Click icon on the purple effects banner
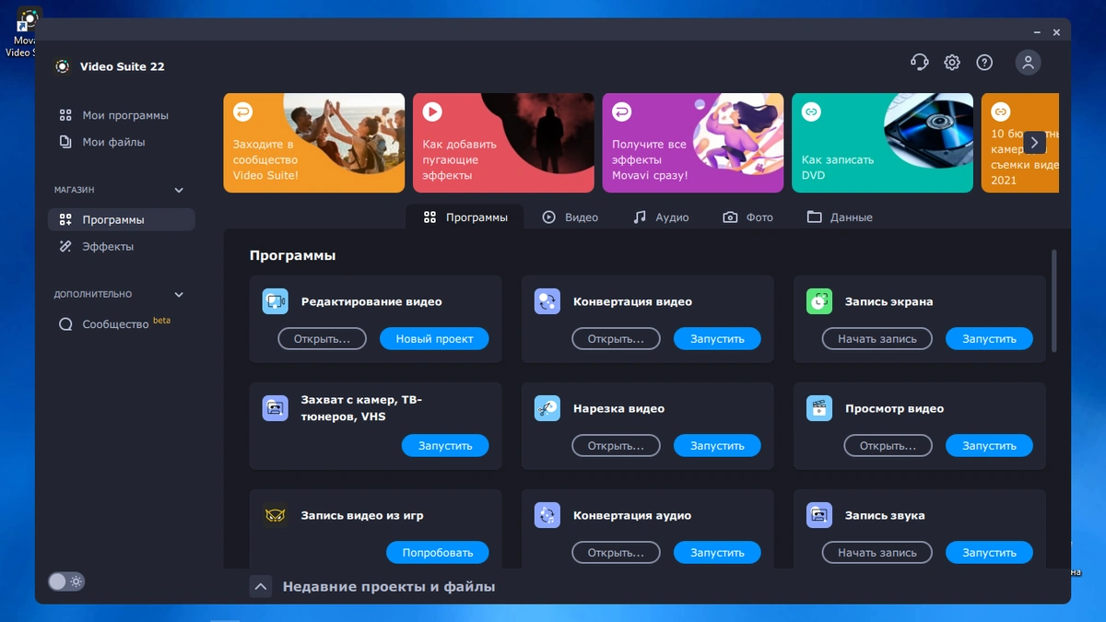This screenshot has height=622, width=1106. pos(622,111)
